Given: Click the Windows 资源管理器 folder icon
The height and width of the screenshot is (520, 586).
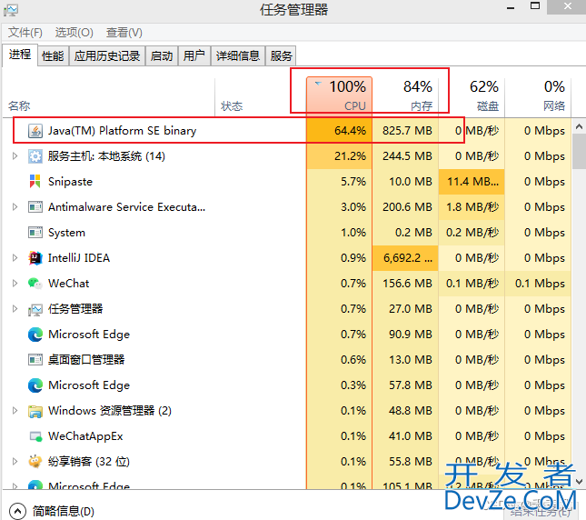Looking at the screenshot, I should tap(35, 411).
